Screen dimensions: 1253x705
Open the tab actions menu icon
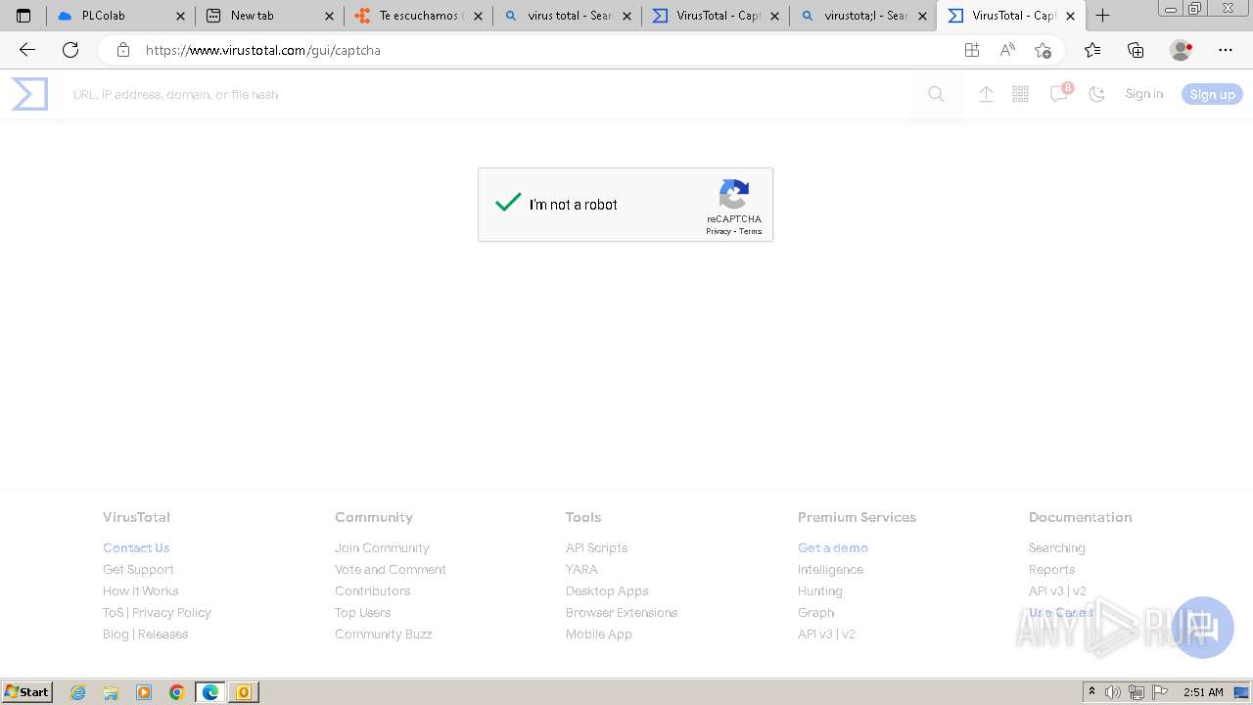(x=23, y=16)
